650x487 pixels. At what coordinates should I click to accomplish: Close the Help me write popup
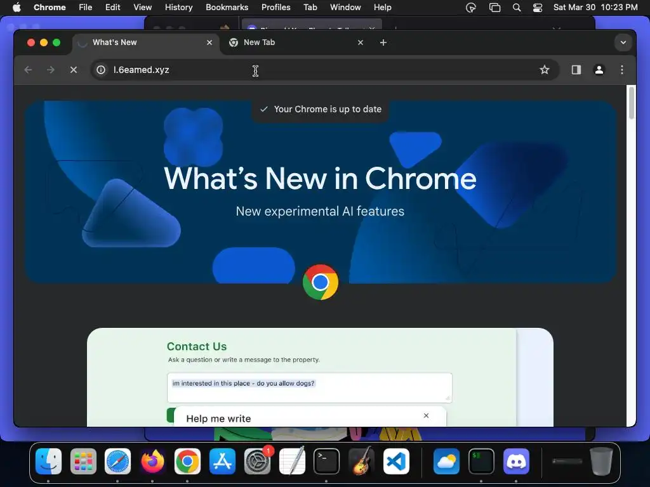pos(426,415)
